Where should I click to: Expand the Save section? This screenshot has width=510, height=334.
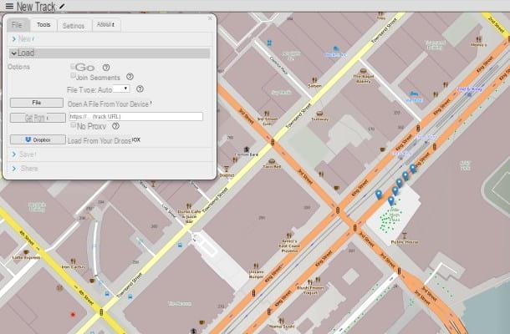[x=110, y=154]
